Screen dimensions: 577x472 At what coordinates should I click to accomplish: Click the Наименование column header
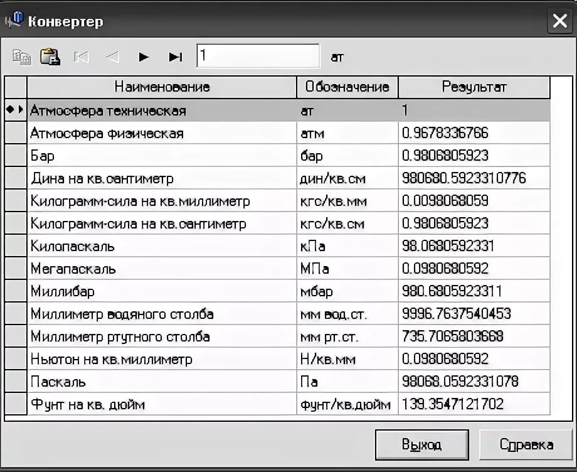click(x=162, y=87)
